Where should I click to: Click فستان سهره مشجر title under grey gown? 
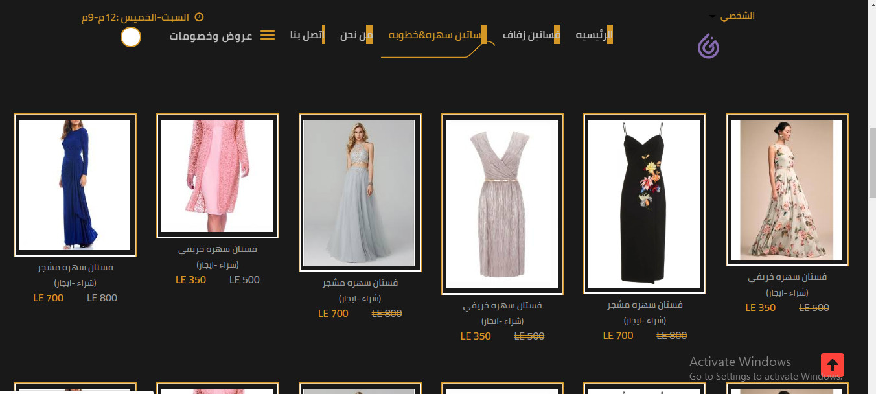(360, 283)
